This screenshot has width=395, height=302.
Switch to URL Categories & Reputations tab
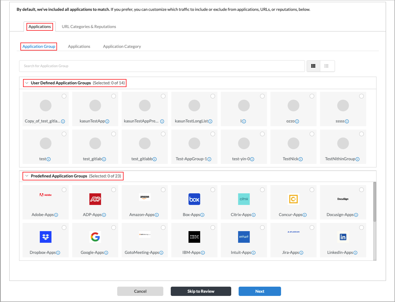pyautogui.click(x=89, y=26)
